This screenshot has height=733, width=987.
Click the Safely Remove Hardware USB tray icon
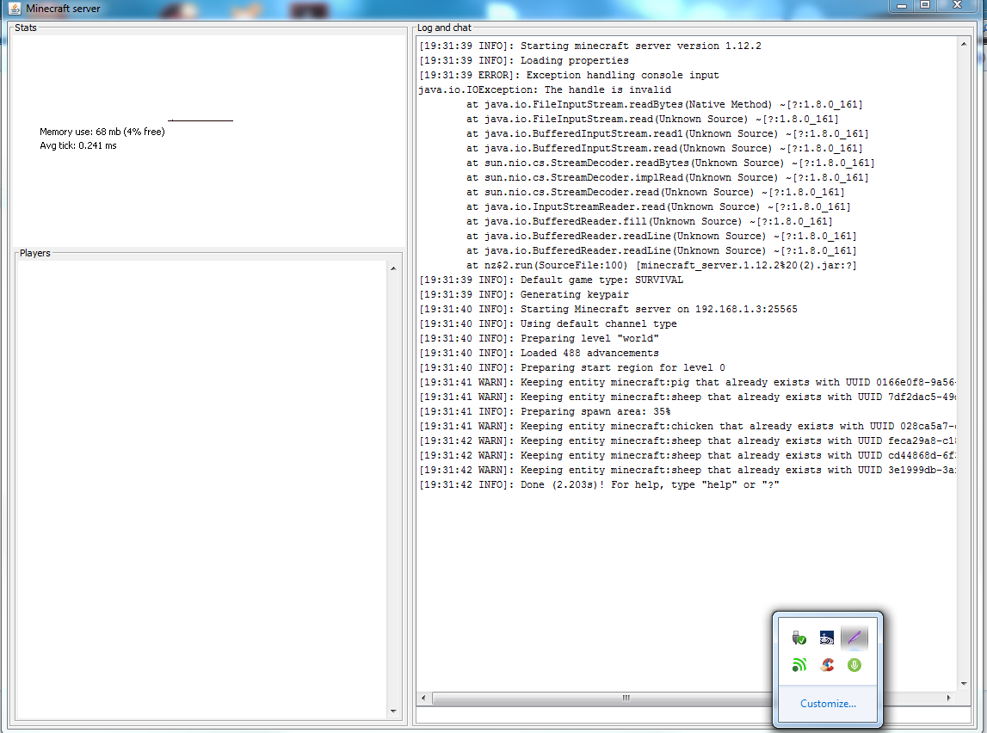(799, 638)
